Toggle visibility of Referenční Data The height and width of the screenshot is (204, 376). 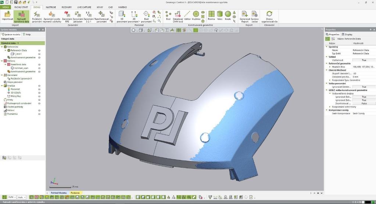coord(39,51)
